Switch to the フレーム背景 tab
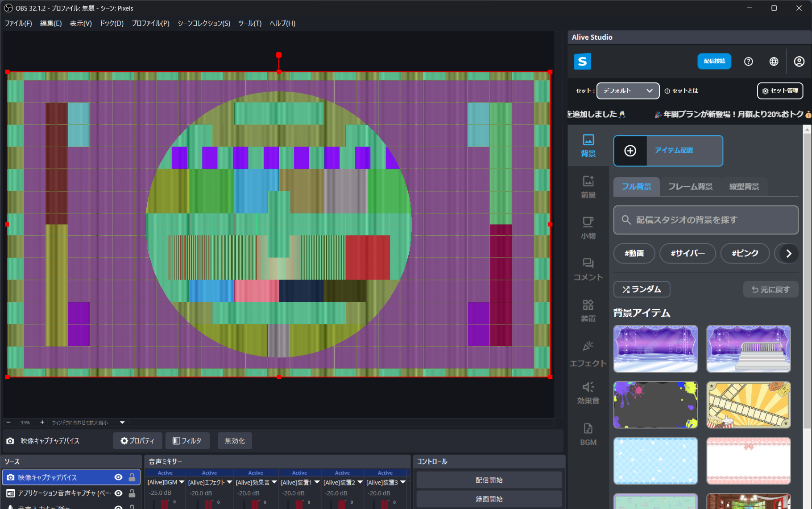 click(x=690, y=187)
